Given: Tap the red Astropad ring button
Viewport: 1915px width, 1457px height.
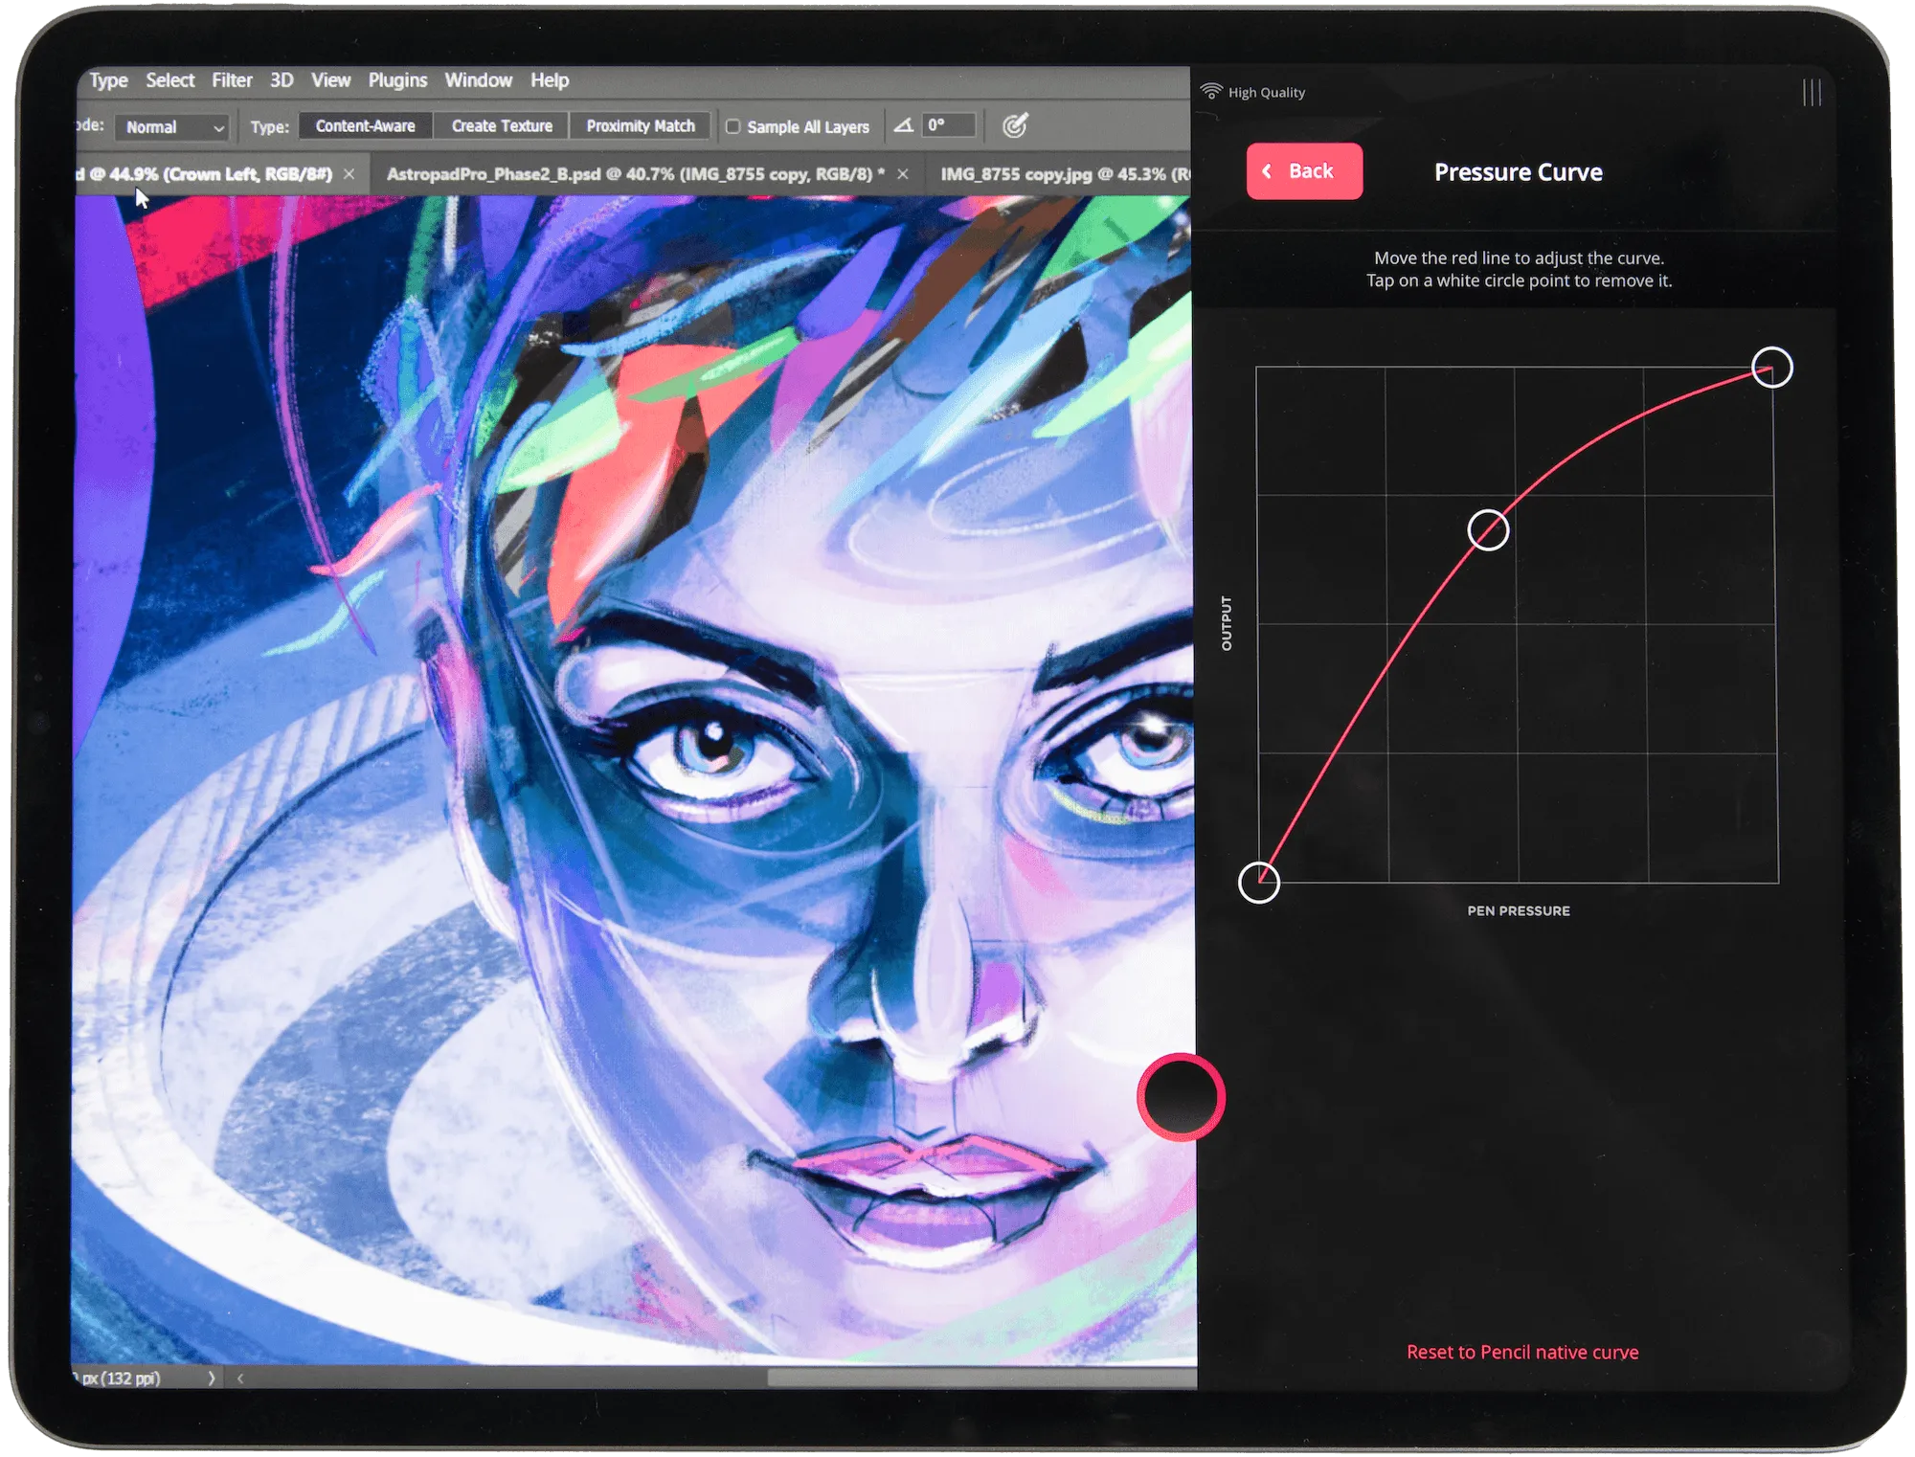Looking at the screenshot, I should pos(1181,1097).
